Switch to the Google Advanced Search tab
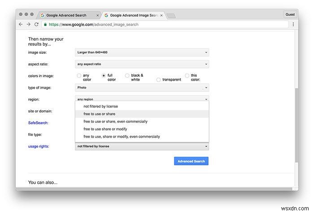This screenshot has height=213, width=314. click(69, 15)
